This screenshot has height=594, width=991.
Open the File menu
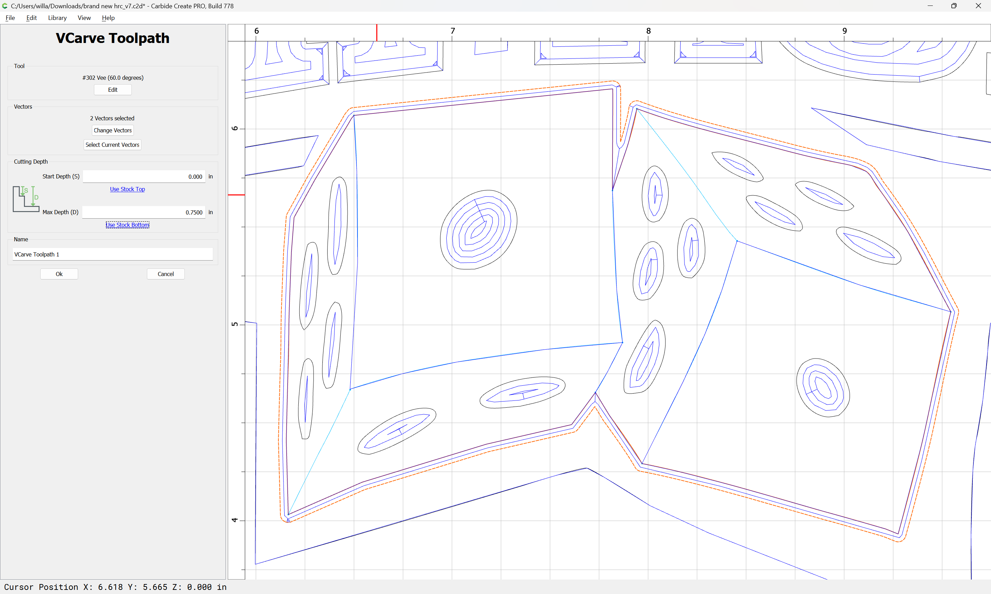pos(10,18)
